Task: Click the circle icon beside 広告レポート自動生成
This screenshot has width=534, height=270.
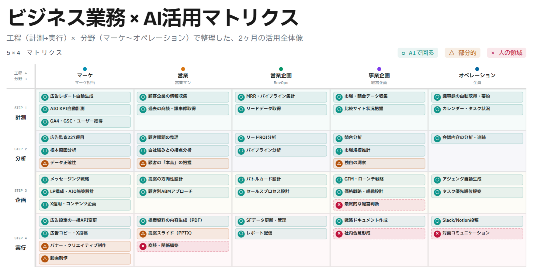Action: pos(45,97)
